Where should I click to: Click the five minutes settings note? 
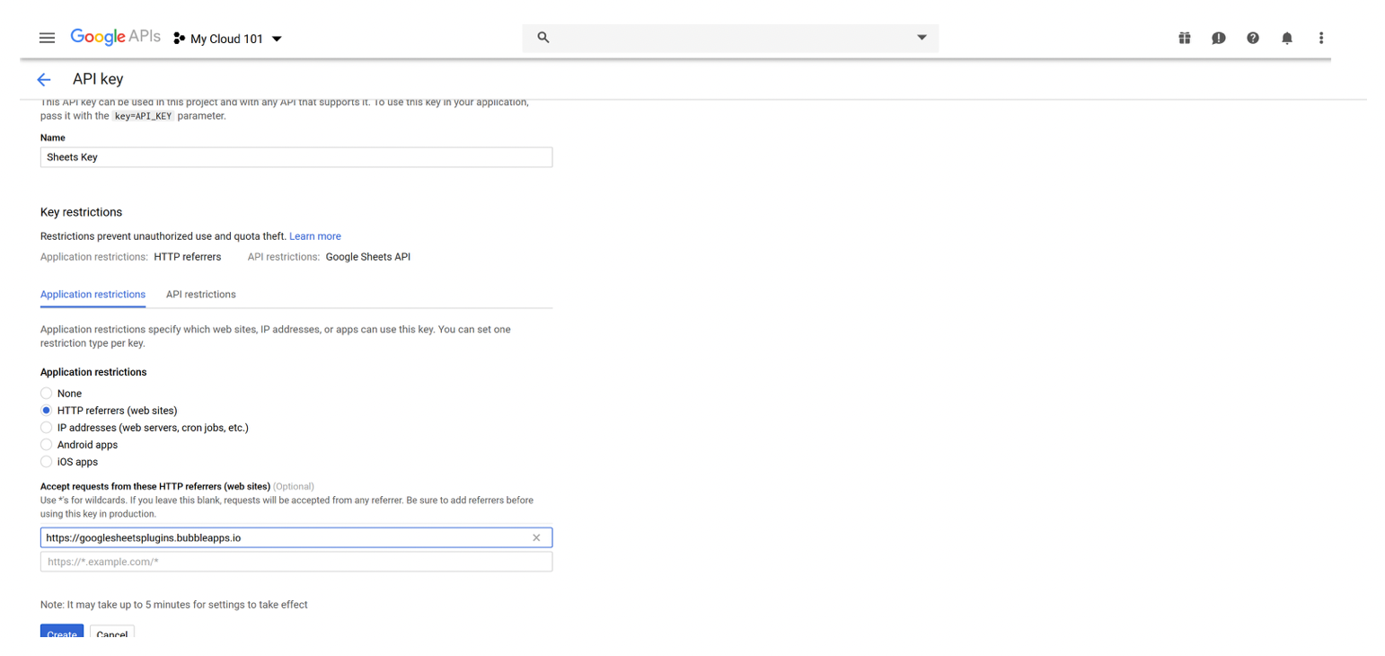pos(174,605)
